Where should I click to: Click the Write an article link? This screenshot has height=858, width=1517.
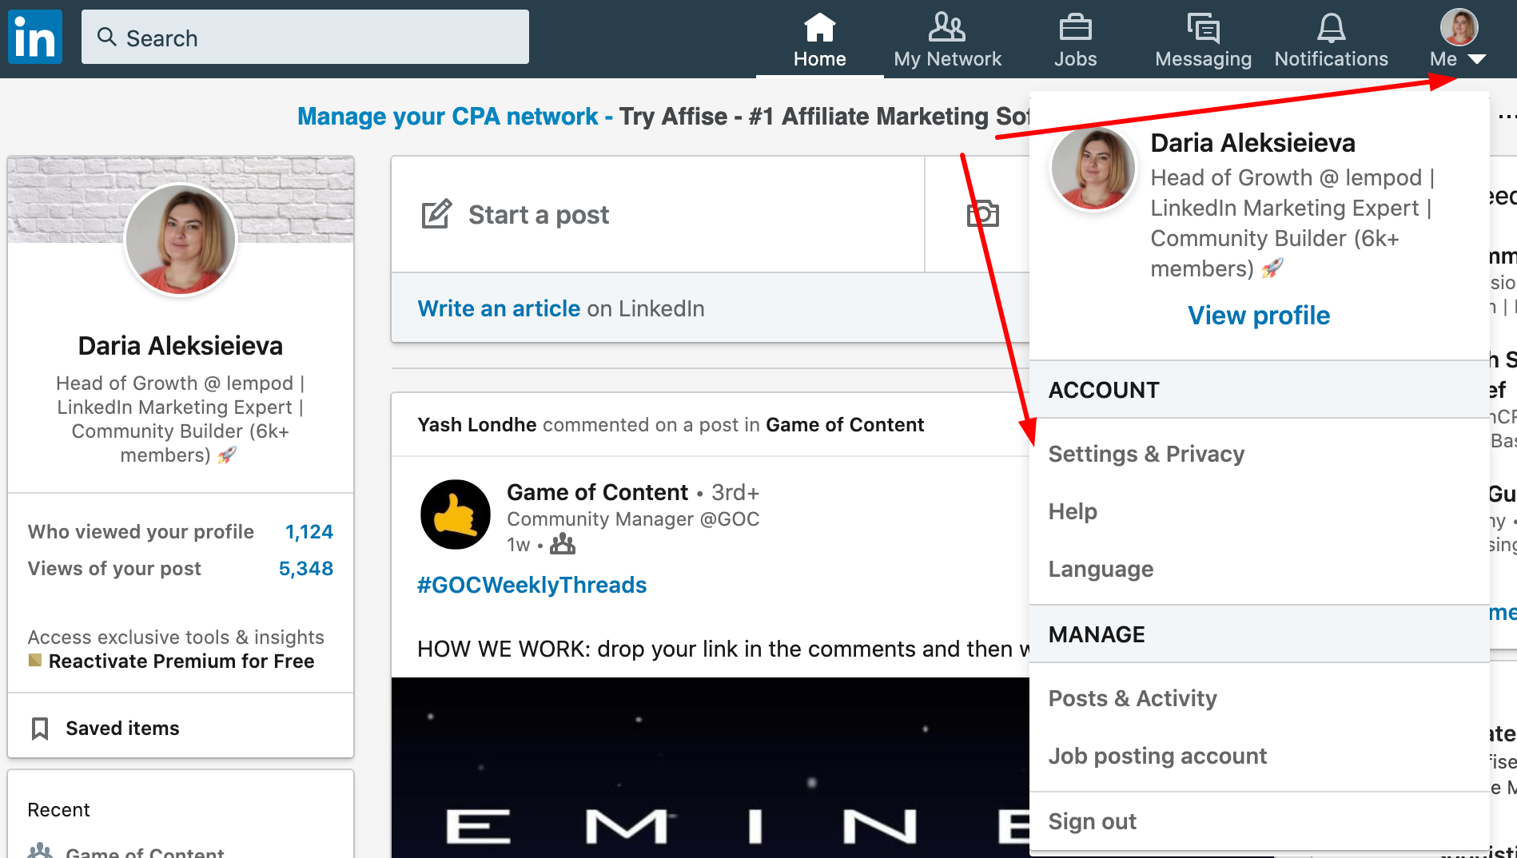coord(499,308)
